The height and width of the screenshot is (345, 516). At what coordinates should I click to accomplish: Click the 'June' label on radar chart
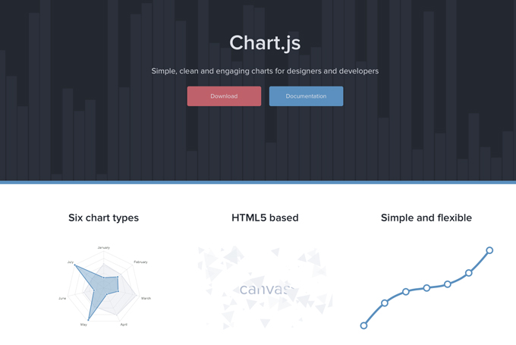coord(62,298)
